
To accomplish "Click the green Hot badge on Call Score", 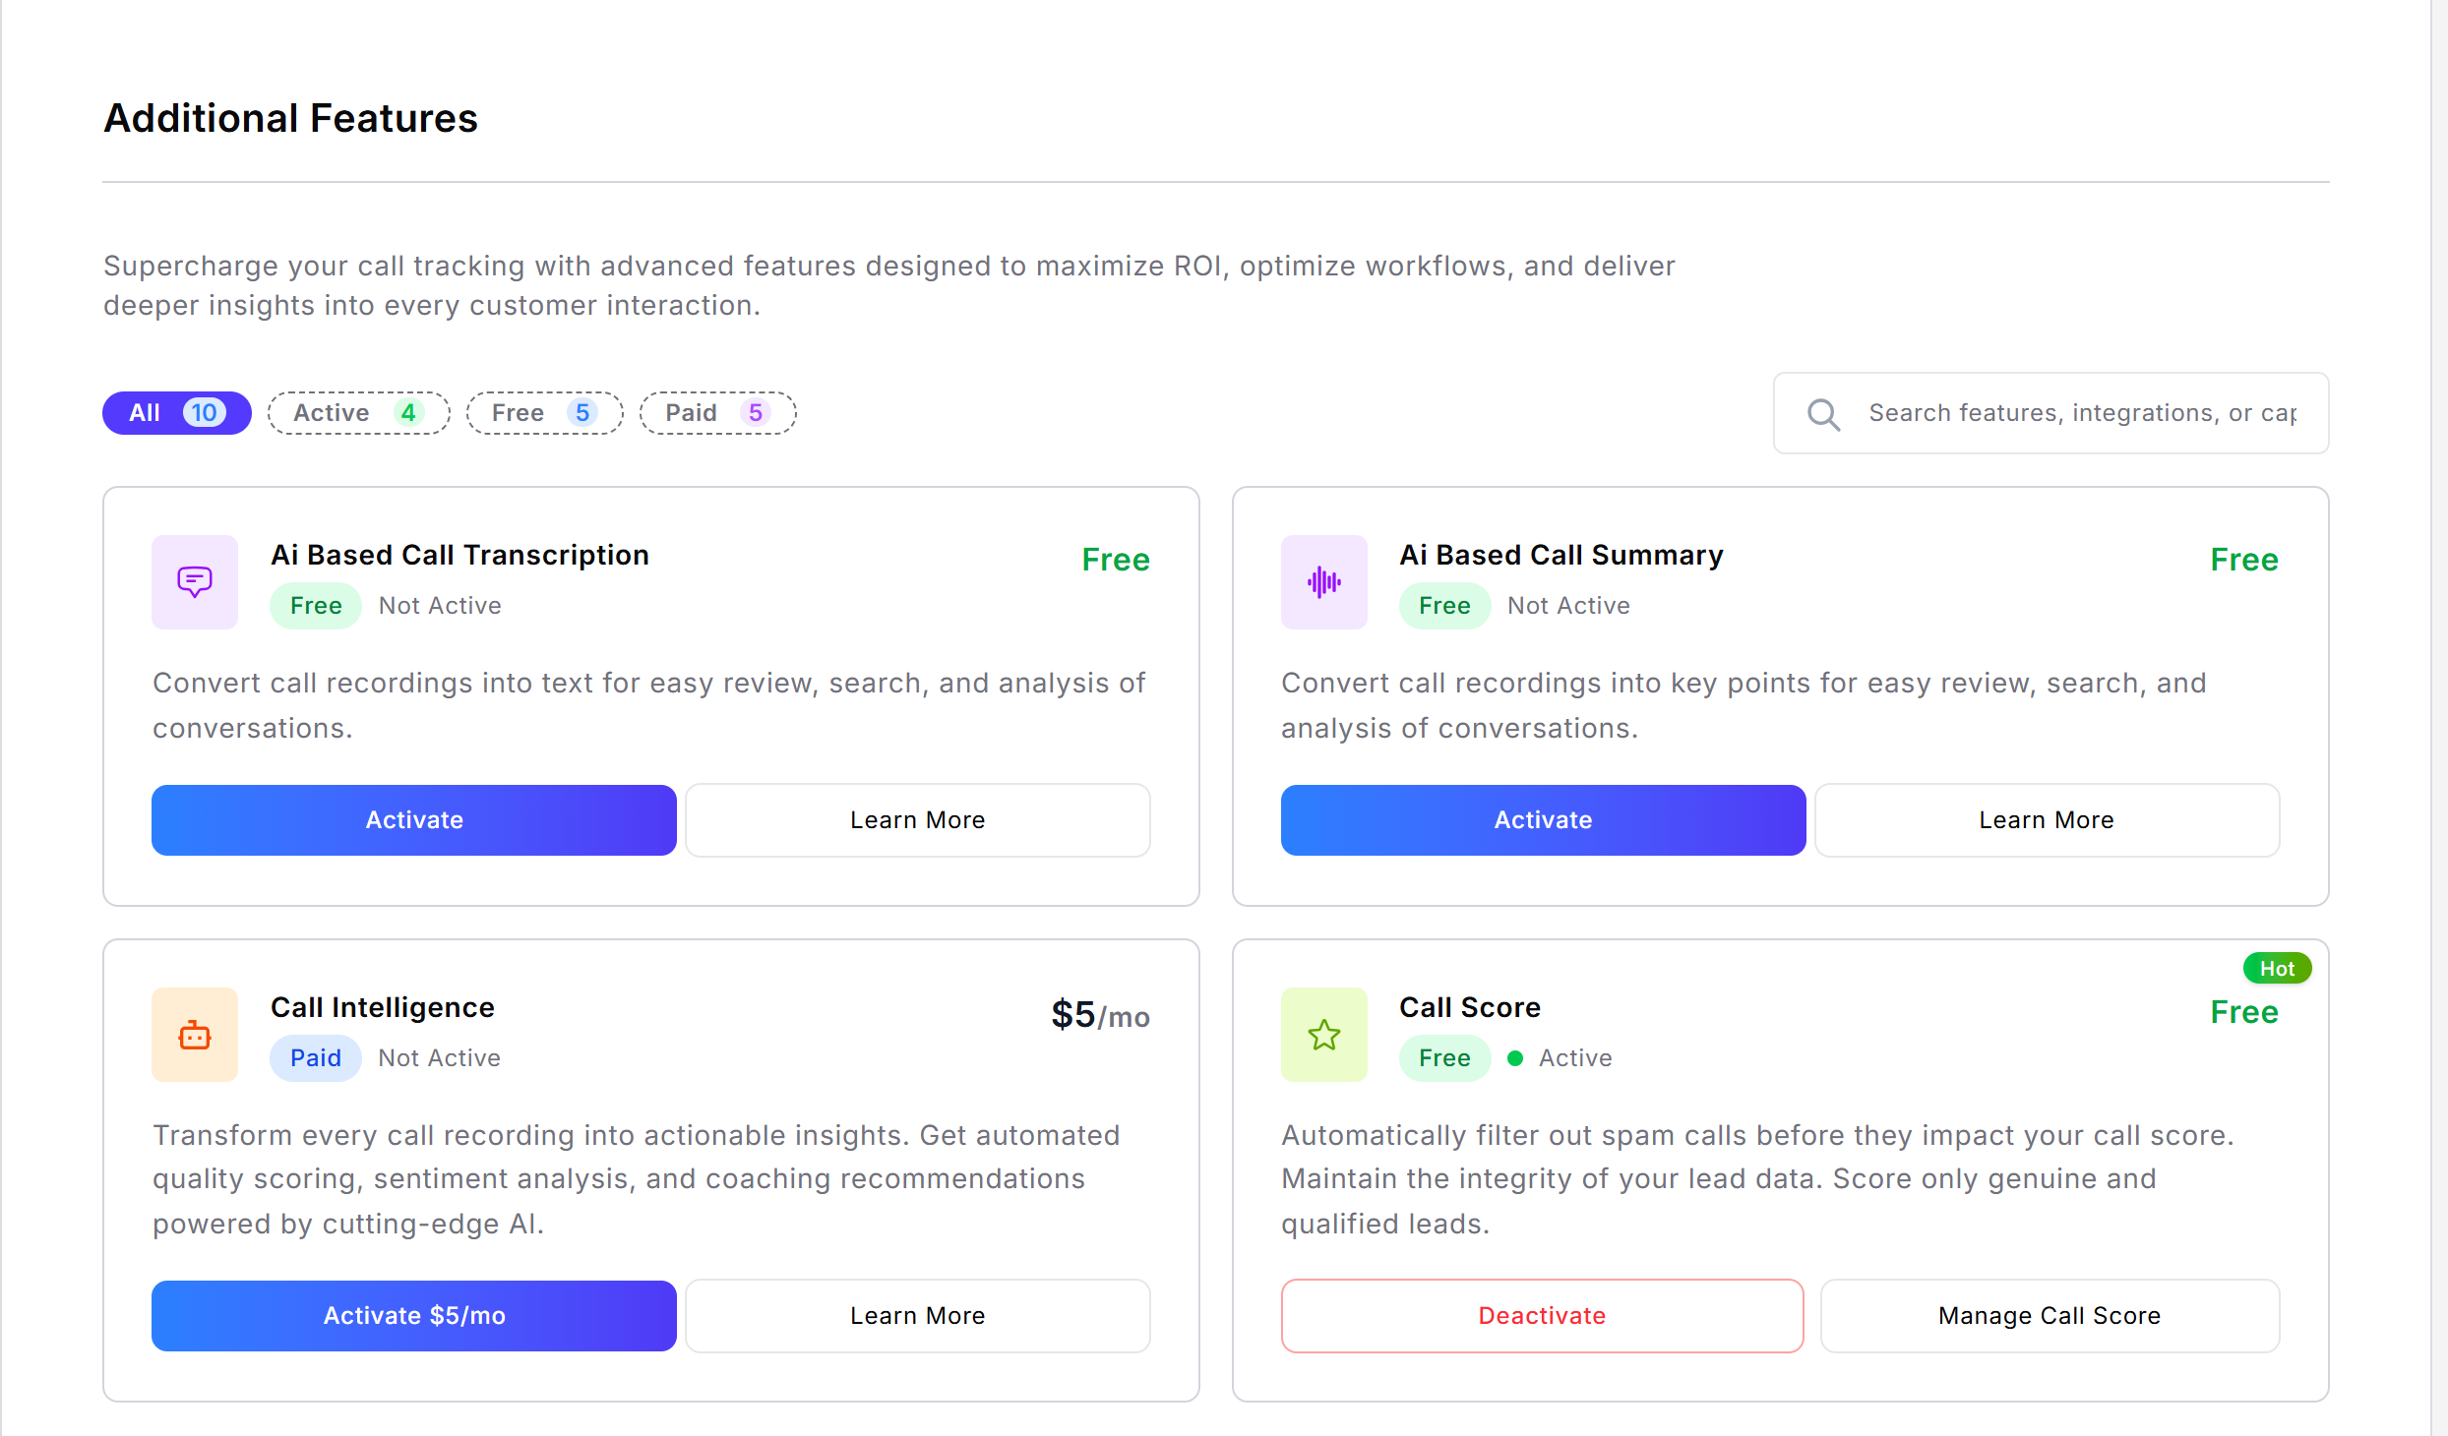I will tap(2277, 968).
